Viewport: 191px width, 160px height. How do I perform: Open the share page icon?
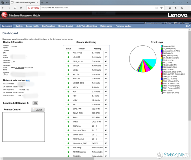click(x=182, y=8)
